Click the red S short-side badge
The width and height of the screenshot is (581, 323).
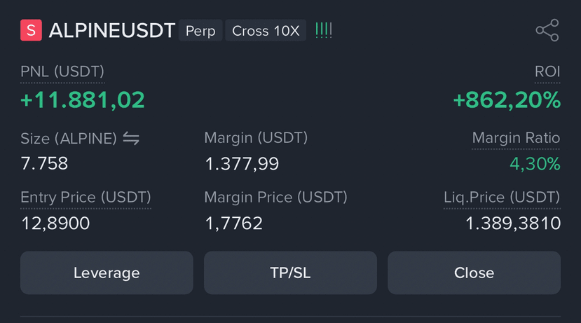31,30
